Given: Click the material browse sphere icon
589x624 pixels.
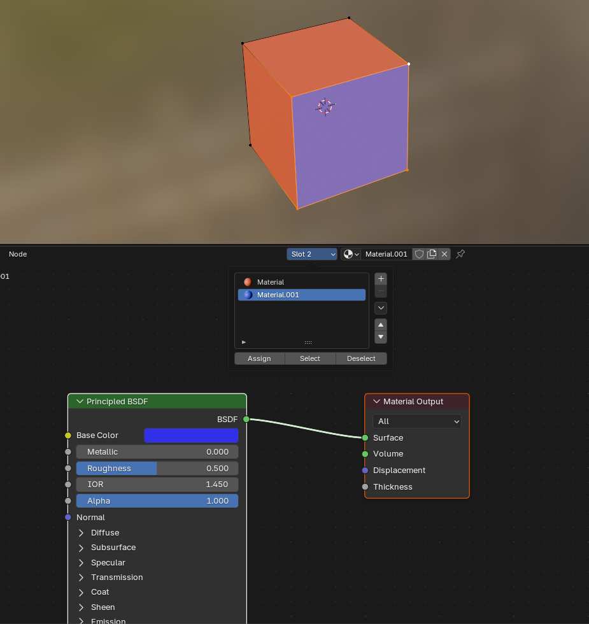Looking at the screenshot, I should (351, 254).
